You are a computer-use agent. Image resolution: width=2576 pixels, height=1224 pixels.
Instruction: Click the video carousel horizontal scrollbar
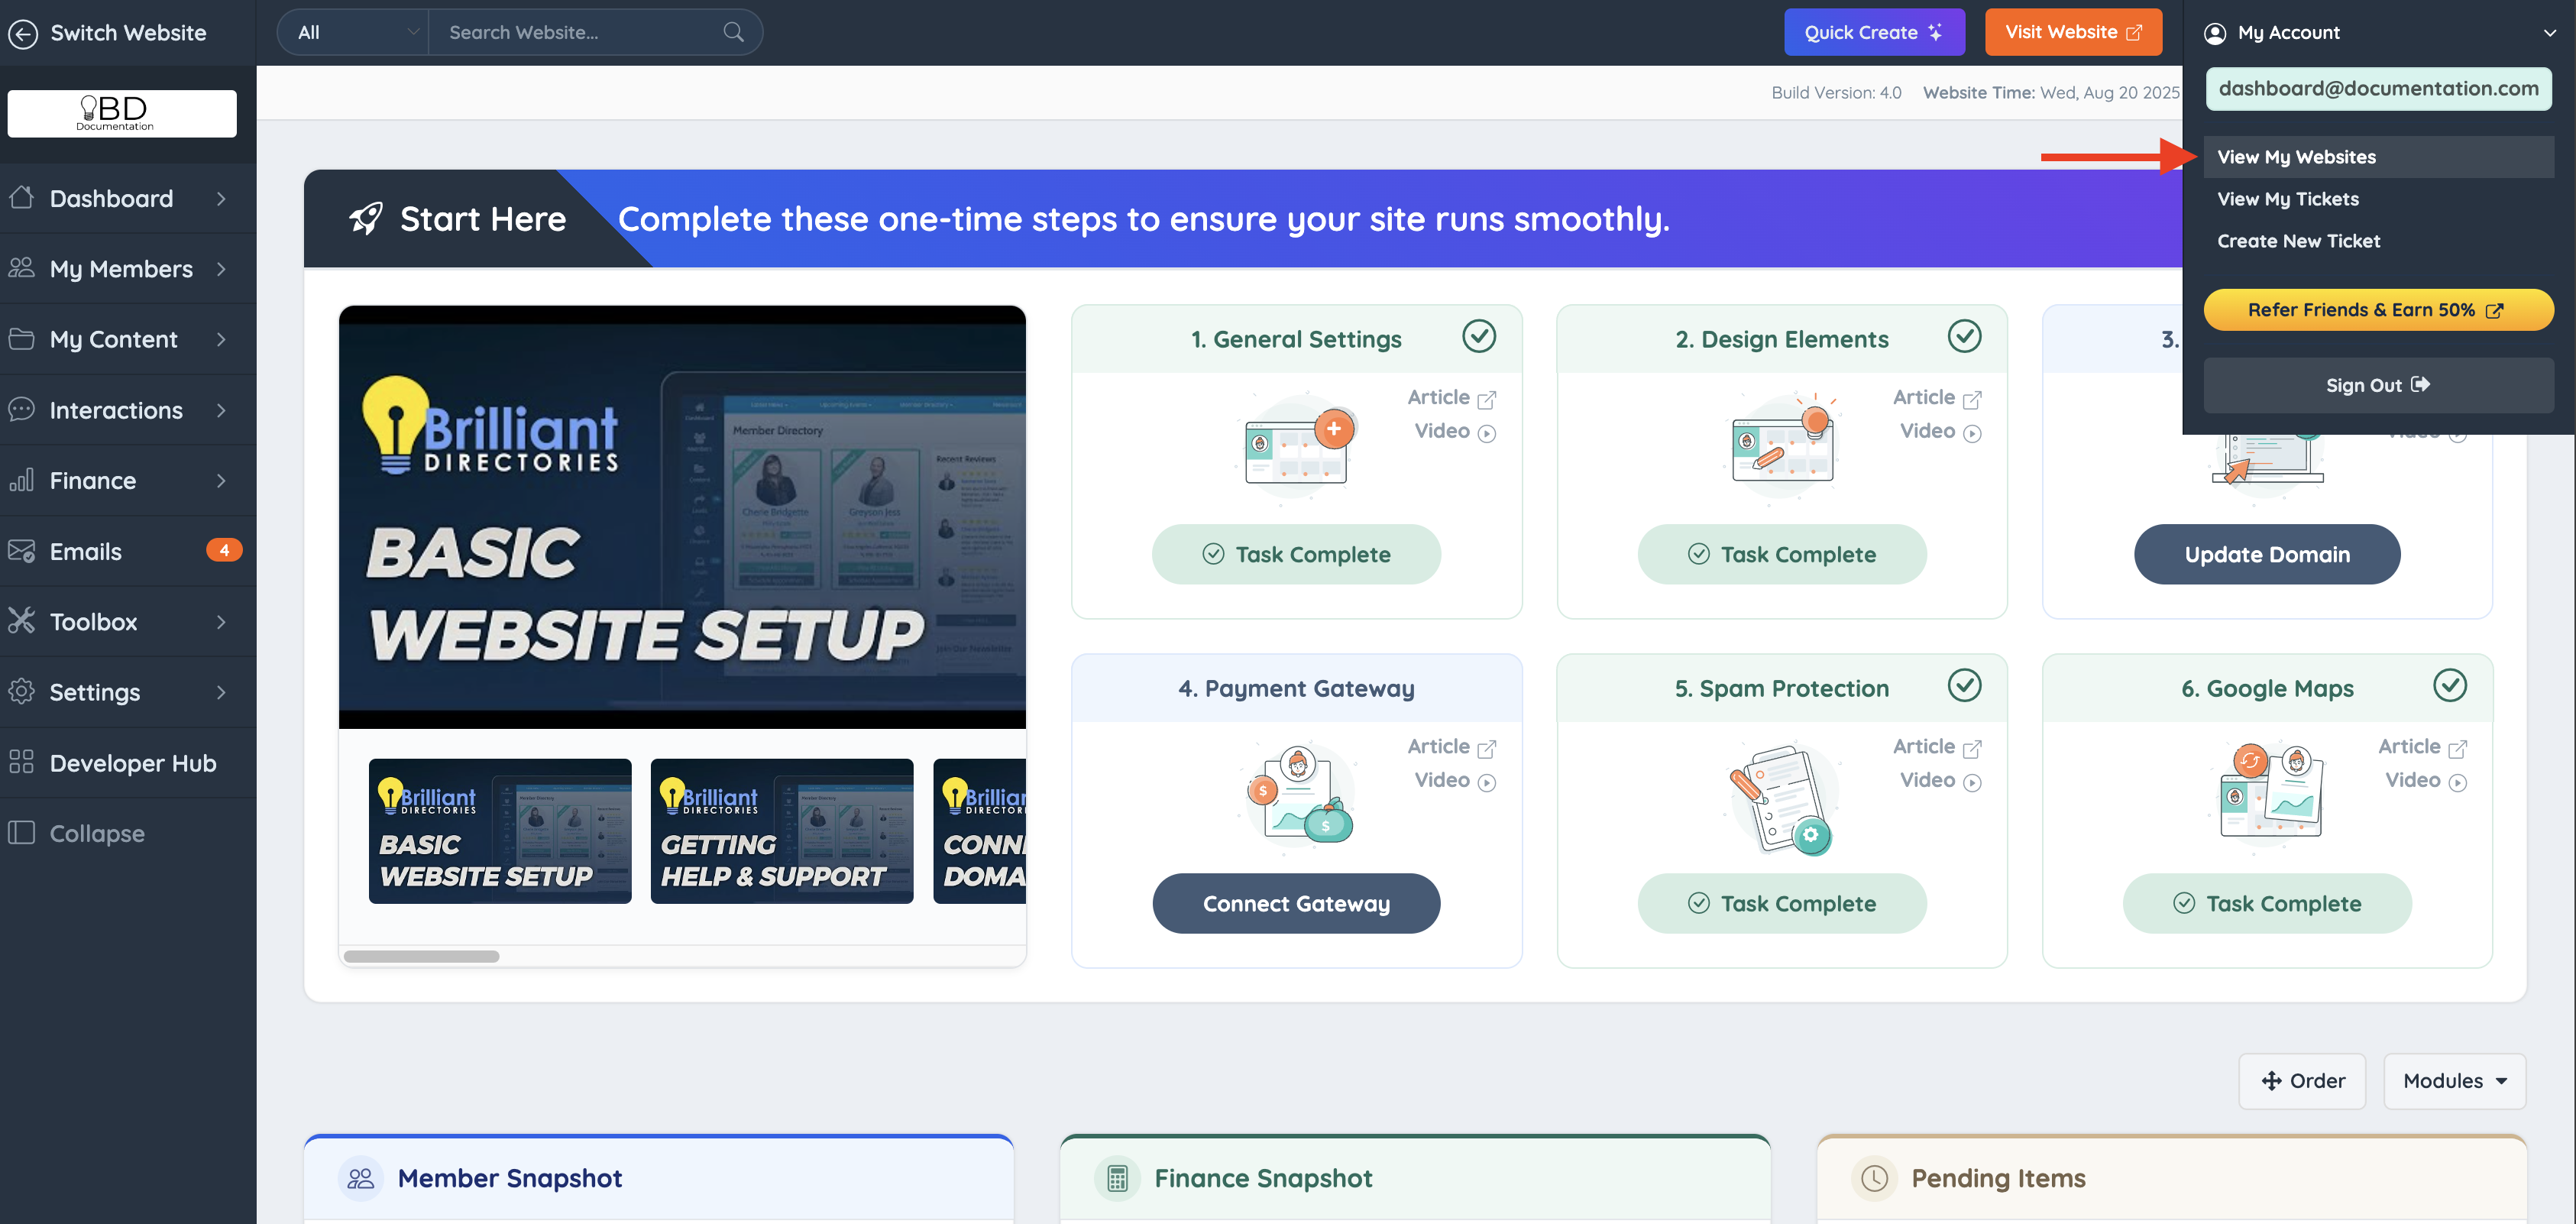tap(421, 956)
